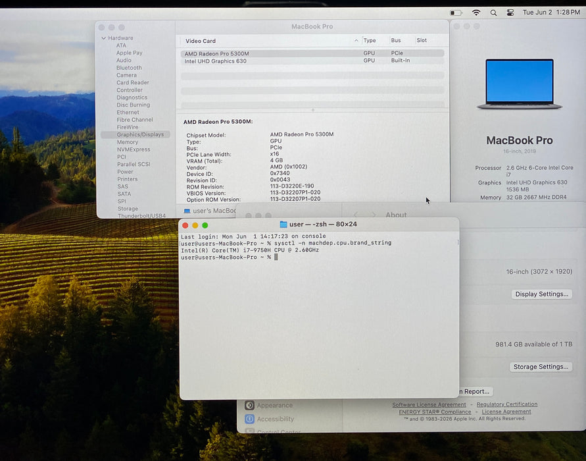This screenshot has width=586, height=461.
Task: Open Spotlight search in the menu bar
Action: pyautogui.click(x=493, y=13)
